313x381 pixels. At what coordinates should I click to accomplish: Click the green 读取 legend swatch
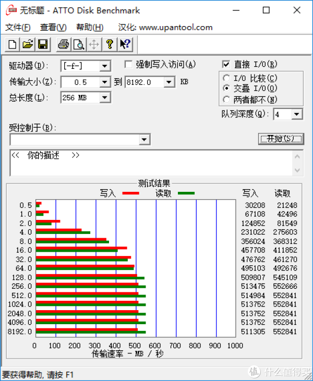pyautogui.click(x=186, y=193)
